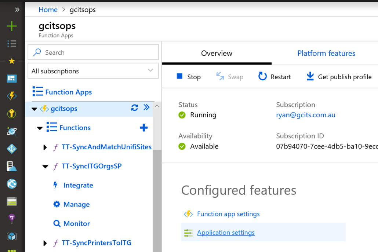378x252 pixels.
Task: Collapse the Functions tree node
Action: pyautogui.click(x=40, y=128)
